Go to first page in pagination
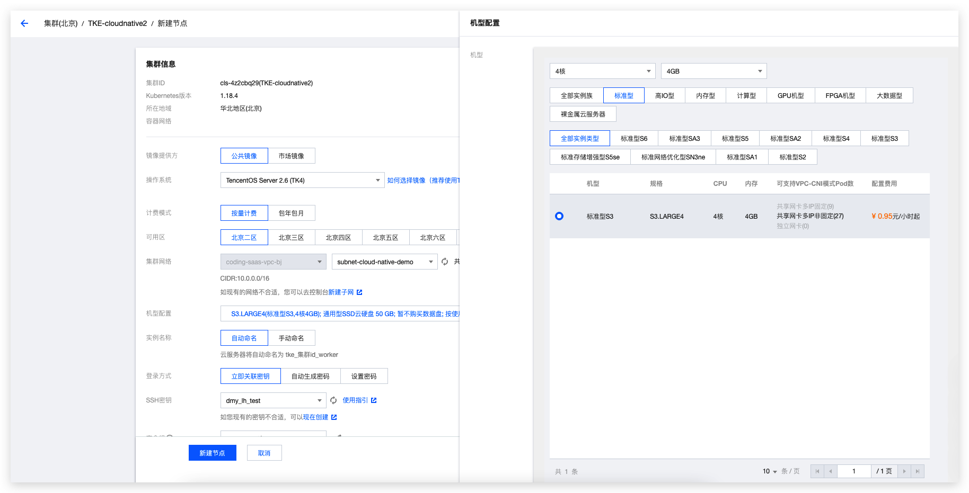Viewport: 969px width, 493px height. [817, 471]
